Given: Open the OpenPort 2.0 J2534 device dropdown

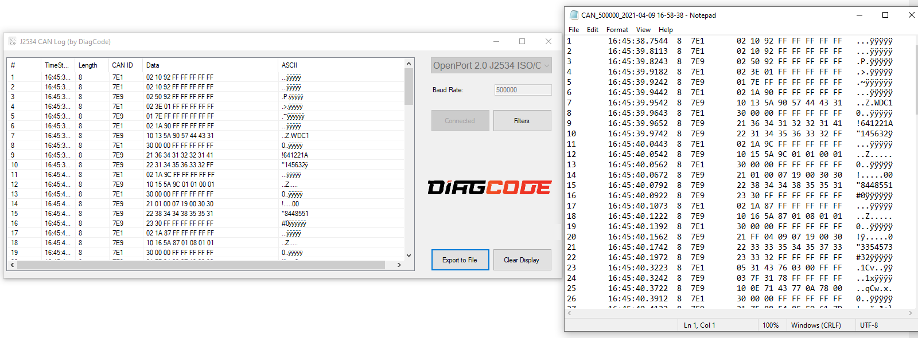Looking at the screenshot, I should pos(491,65).
